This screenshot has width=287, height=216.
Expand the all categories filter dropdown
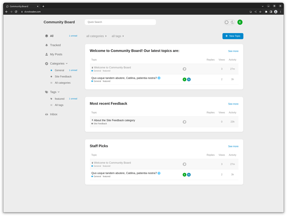click(96, 36)
